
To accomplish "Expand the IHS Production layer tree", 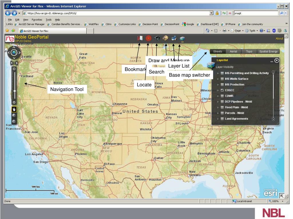I will tap(218, 84).
